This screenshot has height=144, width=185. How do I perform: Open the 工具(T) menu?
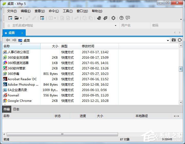point(68,11)
